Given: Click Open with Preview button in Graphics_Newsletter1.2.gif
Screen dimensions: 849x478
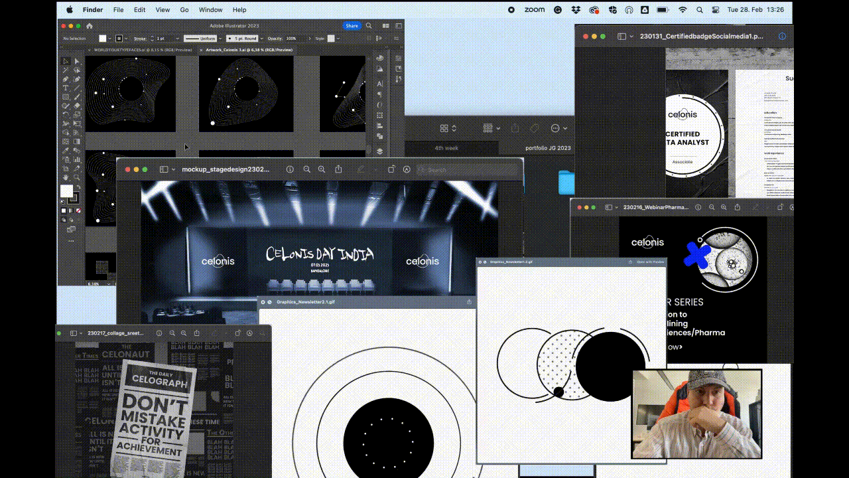Looking at the screenshot, I should [651, 262].
